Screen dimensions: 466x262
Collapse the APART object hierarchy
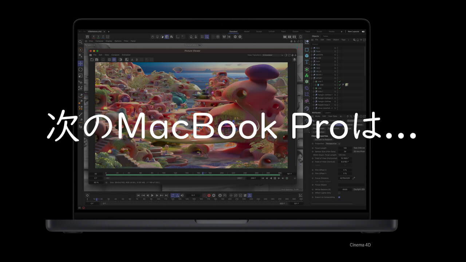pos(312,78)
